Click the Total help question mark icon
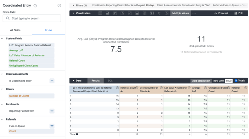Viewport: 249px width, 139px height. click(x=77, y=134)
